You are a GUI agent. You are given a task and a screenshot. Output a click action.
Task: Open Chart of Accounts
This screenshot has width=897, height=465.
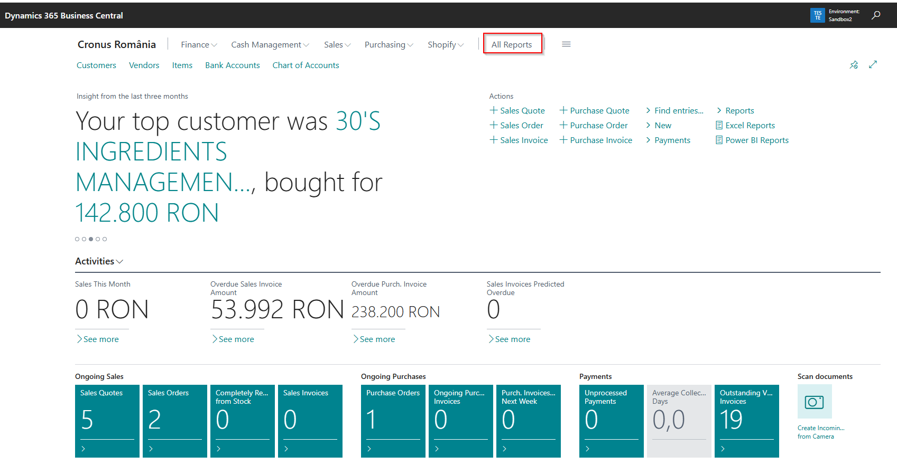(306, 65)
